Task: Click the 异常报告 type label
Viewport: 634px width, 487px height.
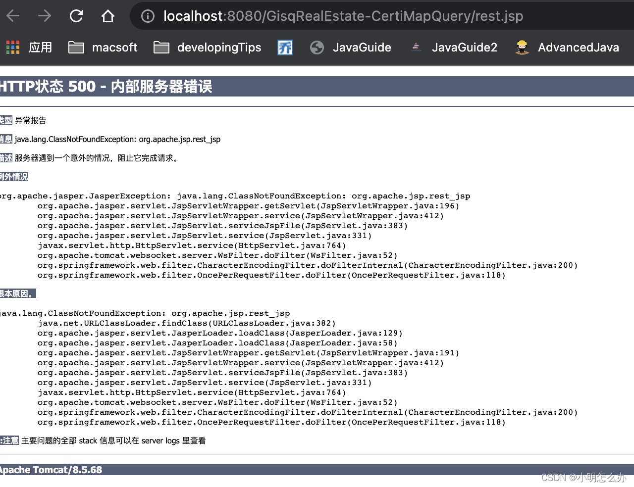Action: pos(32,120)
